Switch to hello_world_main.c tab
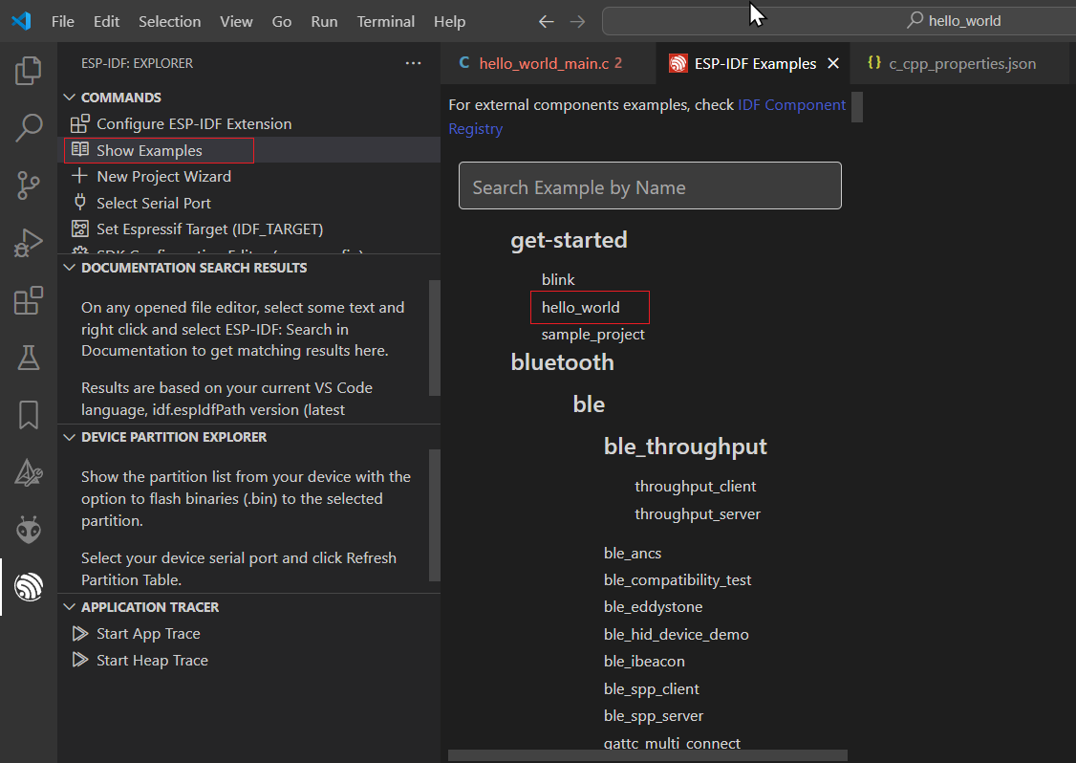The image size is (1076, 763). tap(544, 63)
